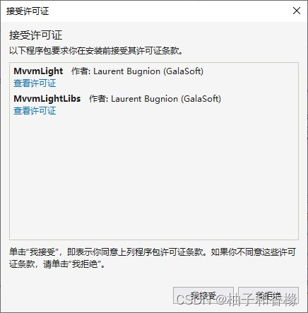Select the MvvmLight package name
The height and width of the screenshot is (313, 308).
(x=38, y=71)
